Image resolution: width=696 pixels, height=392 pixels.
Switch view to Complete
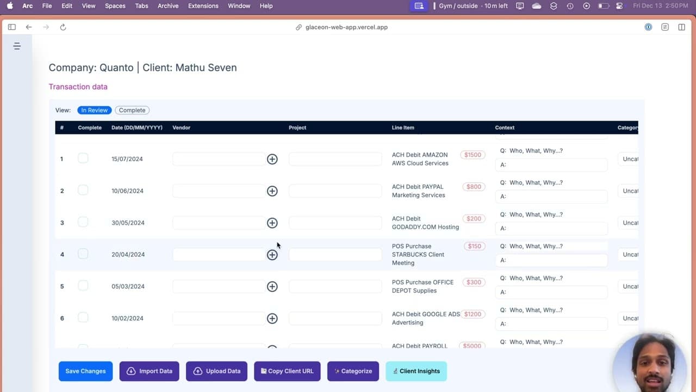click(132, 110)
